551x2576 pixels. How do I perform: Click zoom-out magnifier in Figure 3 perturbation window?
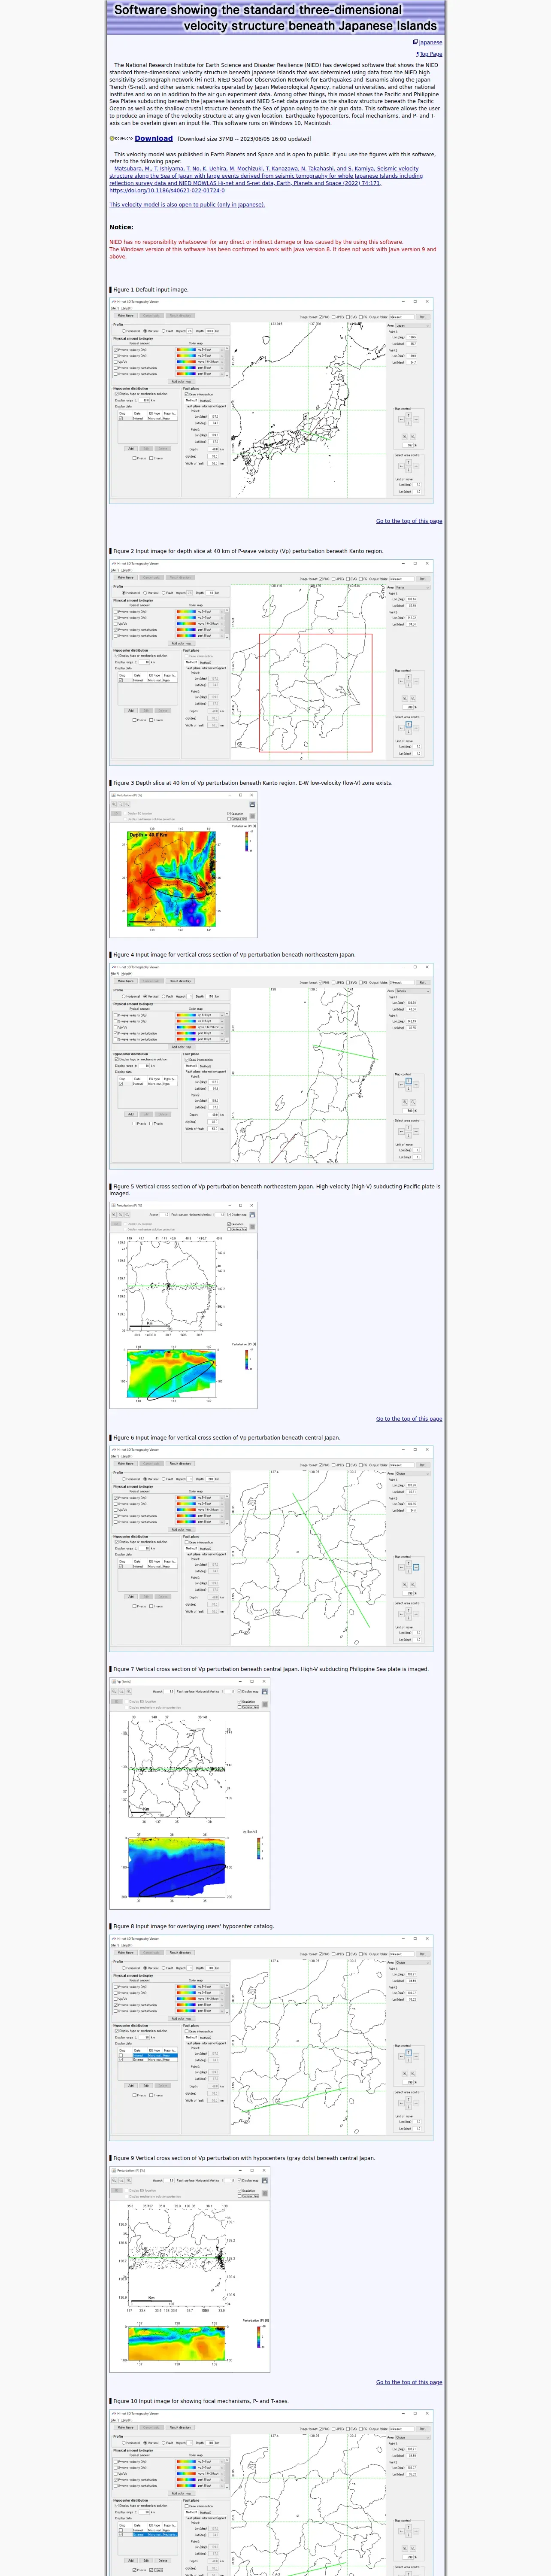point(121,804)
